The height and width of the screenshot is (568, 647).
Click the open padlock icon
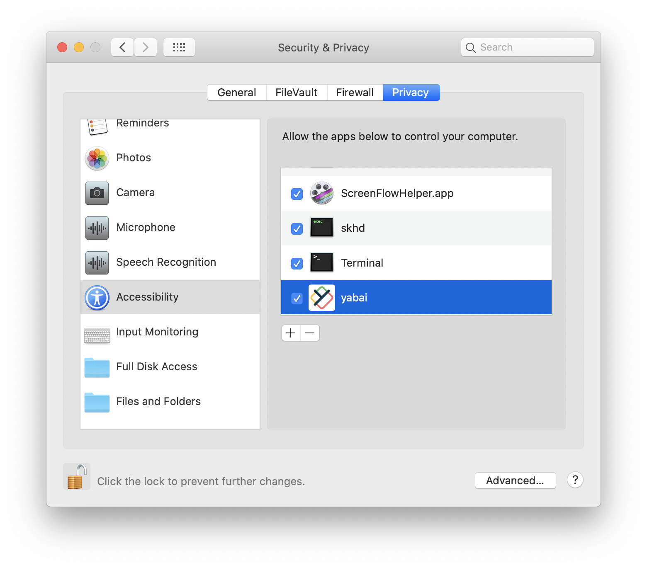coord(77,477)
